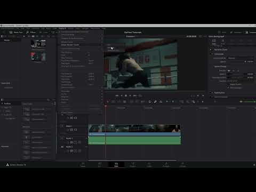Open the Workspace menu
This screenshot has height=192, width=256.
(95, 28)
